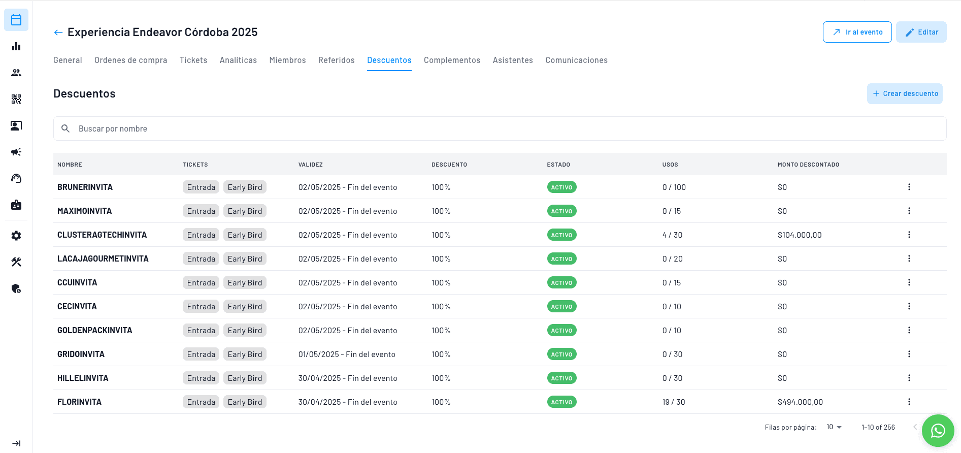Focus the Buscar por nombre search field
The height and width of the screenshot is (453, 961).
[500, 128]
